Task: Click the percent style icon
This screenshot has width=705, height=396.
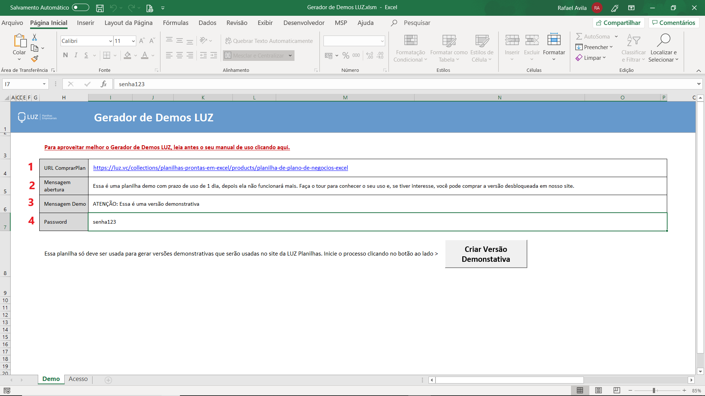Action: [x=346, y=55]
